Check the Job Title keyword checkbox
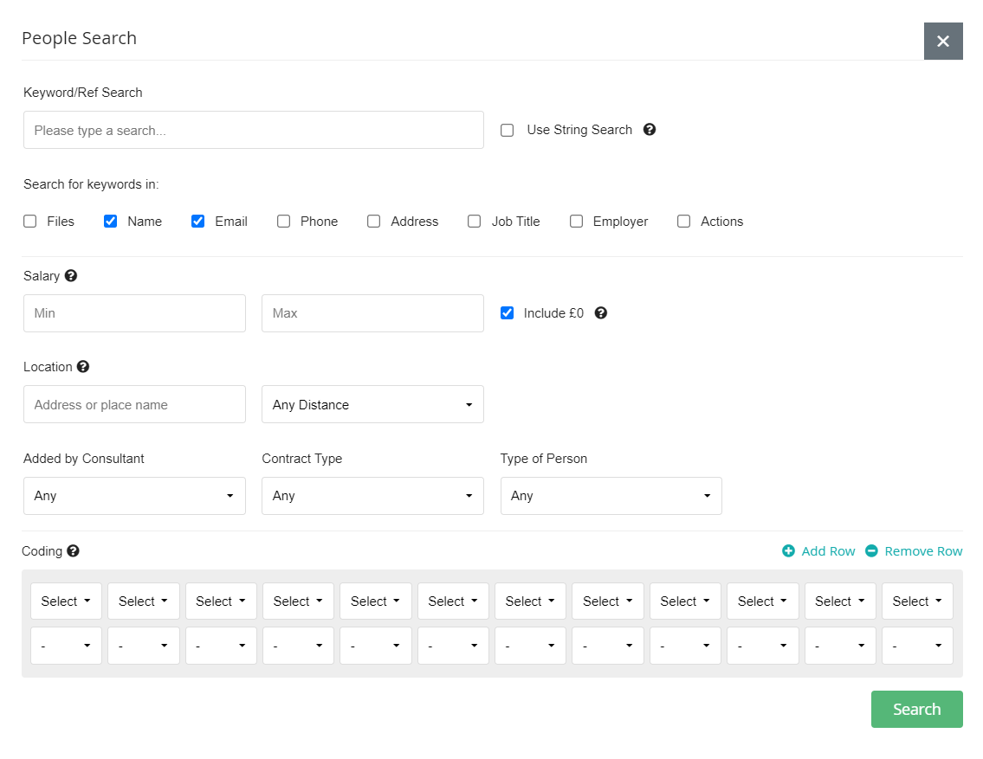 pyautogui.click(x=475, y=222)
